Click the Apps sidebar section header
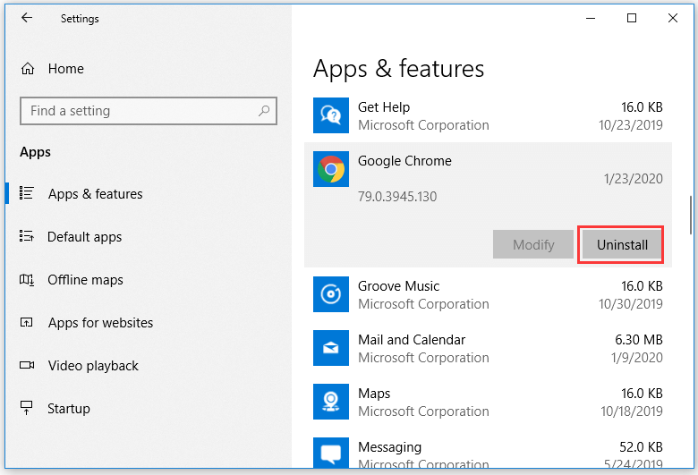The height and width of the screenshot is (475, 698). point(35,152)
